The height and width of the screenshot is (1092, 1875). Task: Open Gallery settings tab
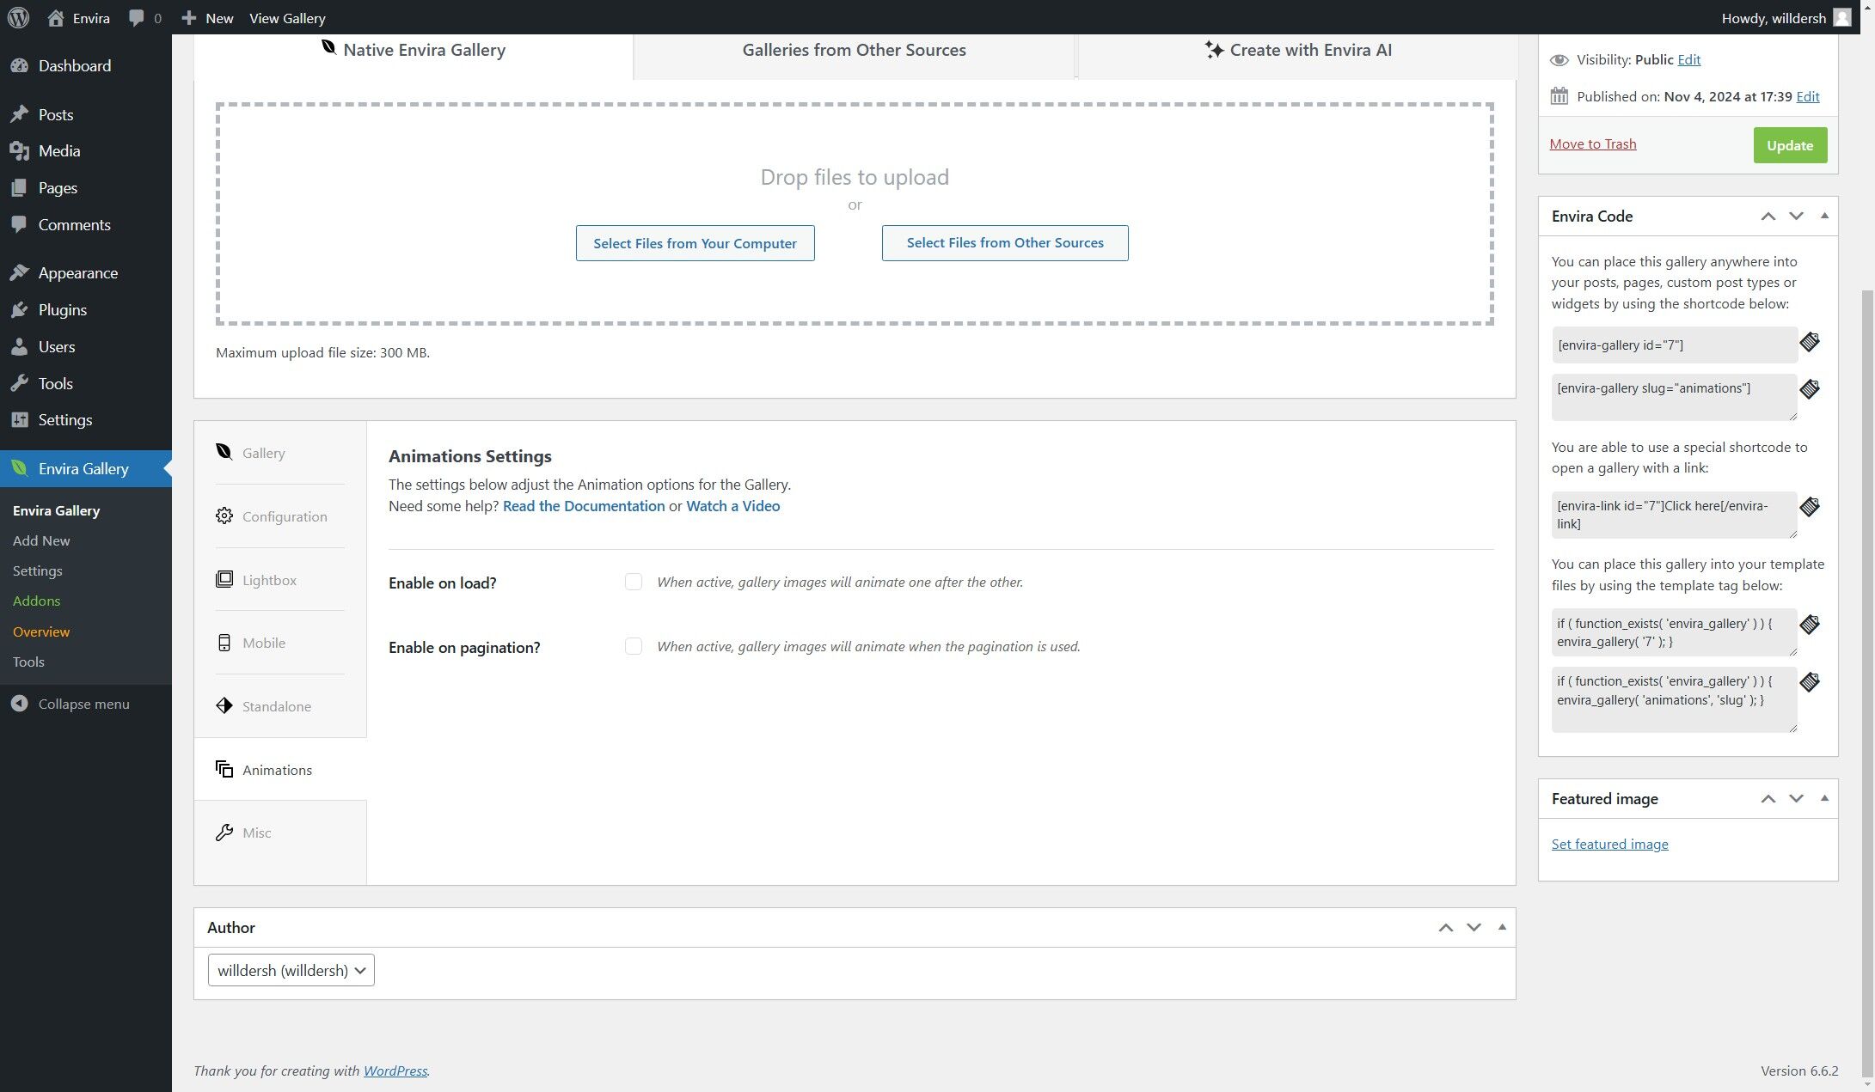pyautogui.click(x=280, y=453)
